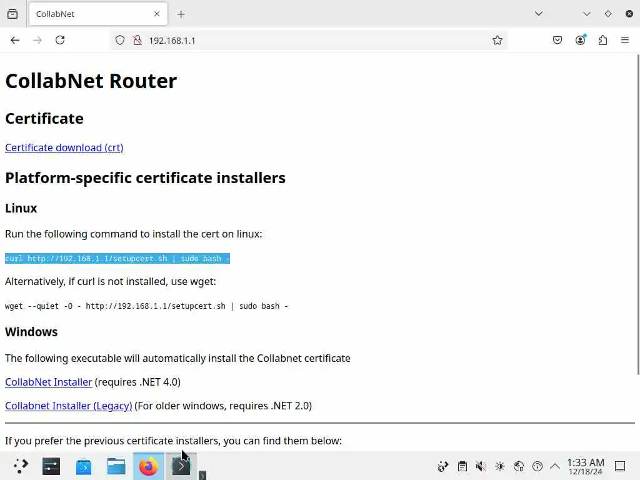The width and height of the screenshot is (640, 480).
Task: Reload the current page
Action: click(60, 40)
